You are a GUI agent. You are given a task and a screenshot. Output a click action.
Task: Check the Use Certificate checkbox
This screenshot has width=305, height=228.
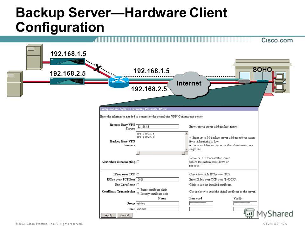pyautogui.click(x=138, y=185)
